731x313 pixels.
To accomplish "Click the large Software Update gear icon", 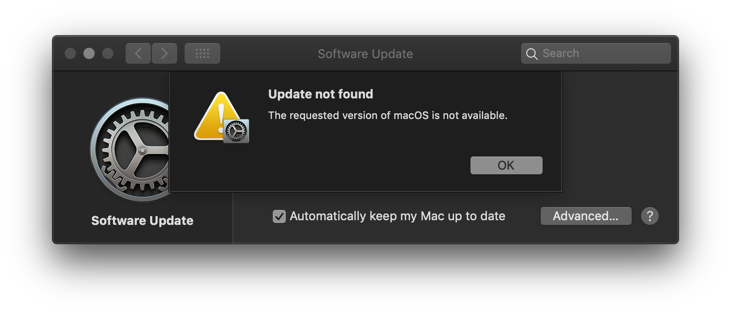I will (129, 150).
